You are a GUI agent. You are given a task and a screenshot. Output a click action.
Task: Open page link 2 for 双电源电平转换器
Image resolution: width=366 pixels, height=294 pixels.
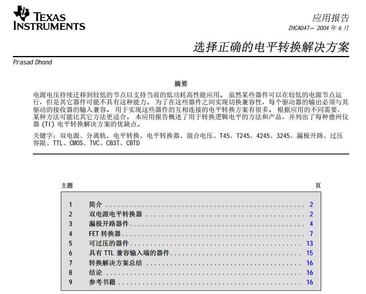(311, 214)
